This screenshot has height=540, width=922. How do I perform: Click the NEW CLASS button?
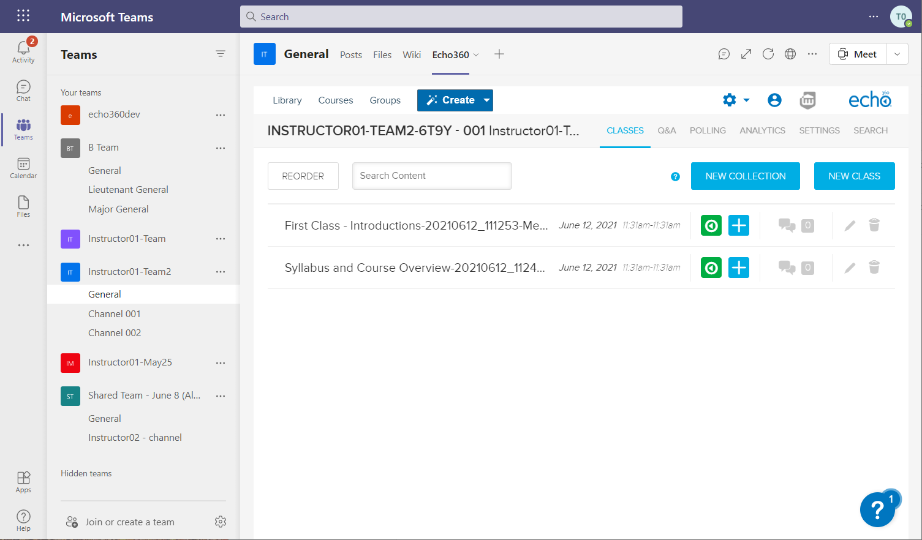pyautogui.click(x=854, y=176)
